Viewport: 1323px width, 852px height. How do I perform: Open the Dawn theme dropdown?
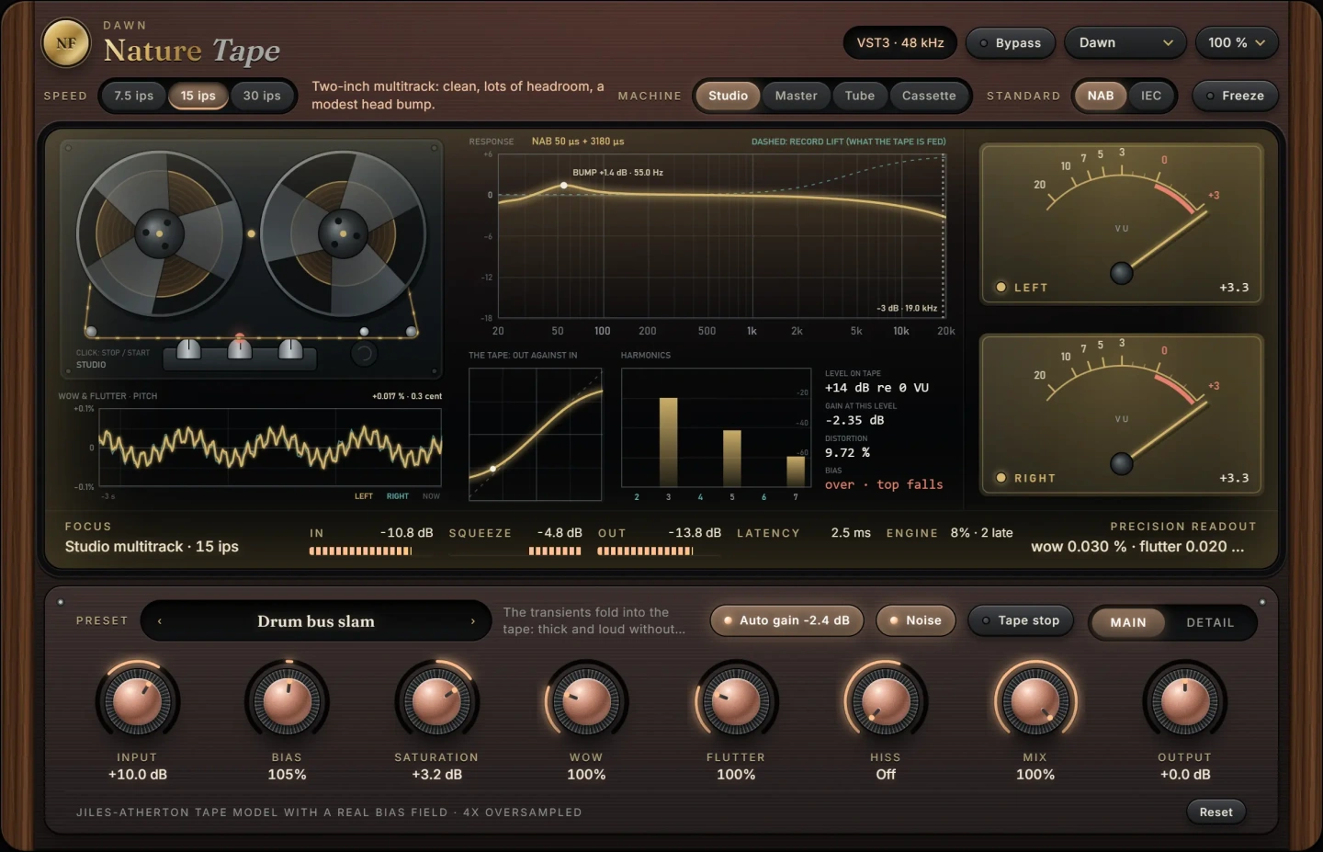1125,43
